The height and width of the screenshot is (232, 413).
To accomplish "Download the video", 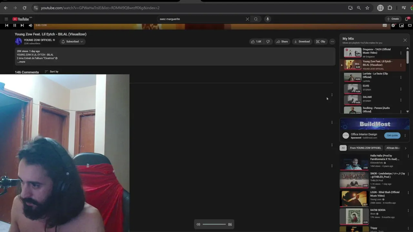I will (x=302, y=42).
